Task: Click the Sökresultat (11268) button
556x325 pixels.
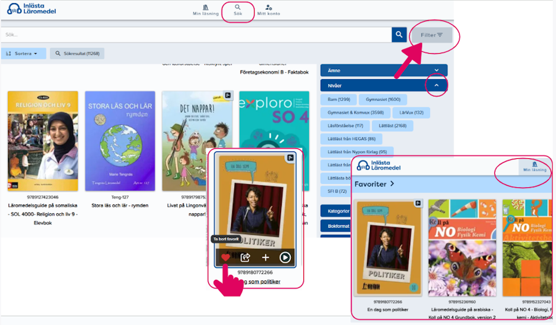Action: click(x=77, y=54)
